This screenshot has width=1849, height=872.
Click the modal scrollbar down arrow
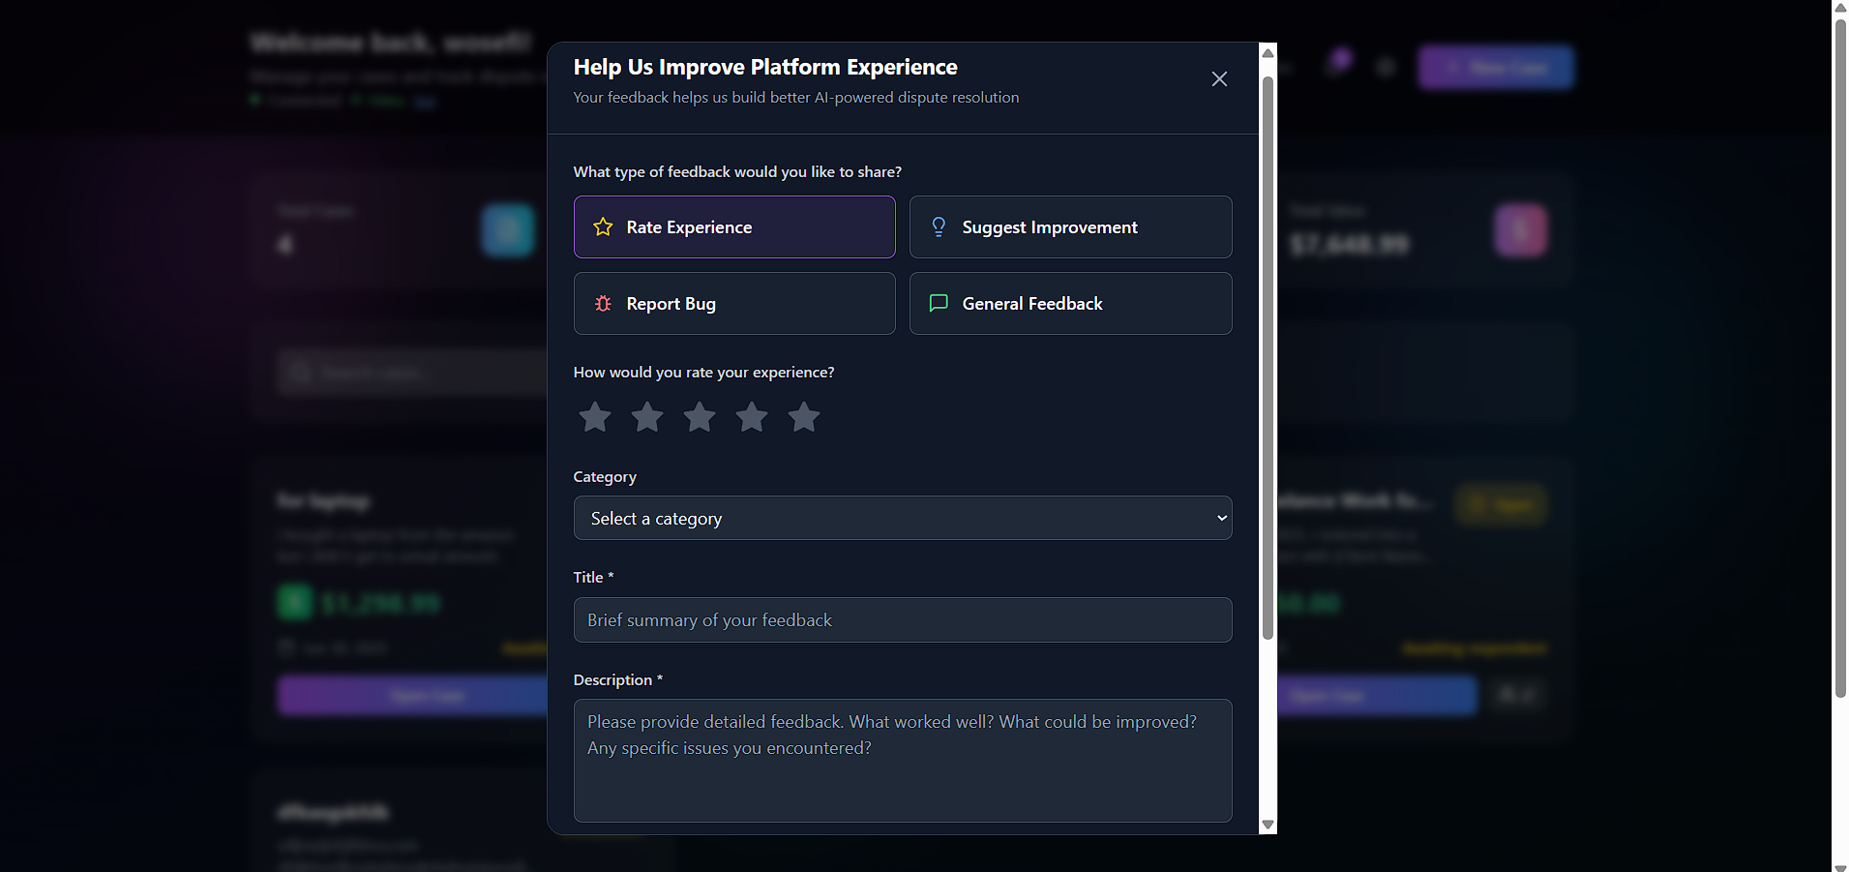pyautogui.click(x=1267, y=826)
